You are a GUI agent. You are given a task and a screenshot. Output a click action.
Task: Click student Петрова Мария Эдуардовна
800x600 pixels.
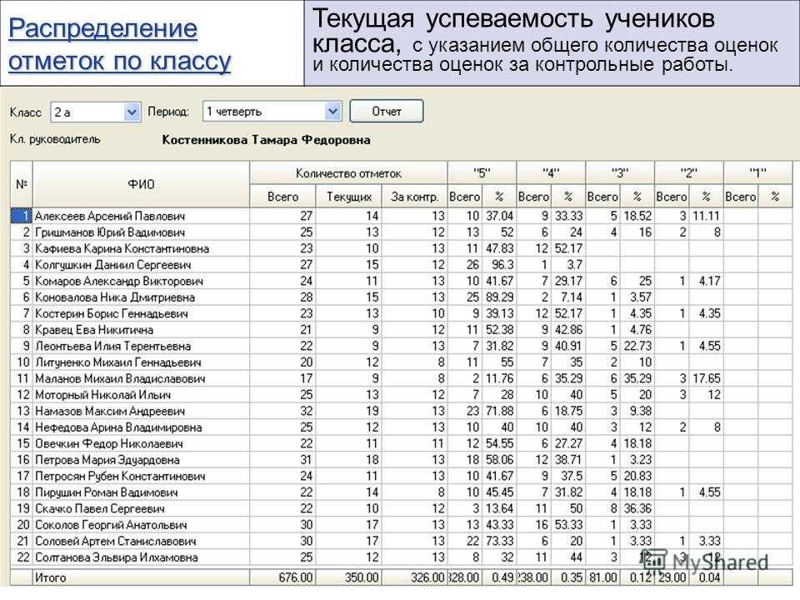pos(107,459)
